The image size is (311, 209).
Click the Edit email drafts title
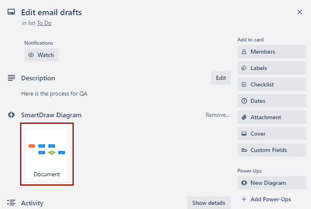tap(51, 12)
